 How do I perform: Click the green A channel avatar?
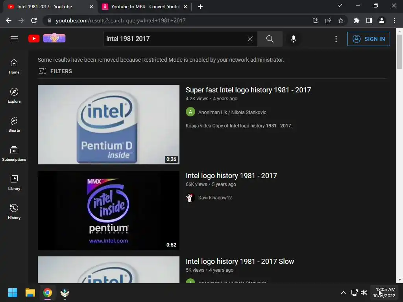click(190, 112)
